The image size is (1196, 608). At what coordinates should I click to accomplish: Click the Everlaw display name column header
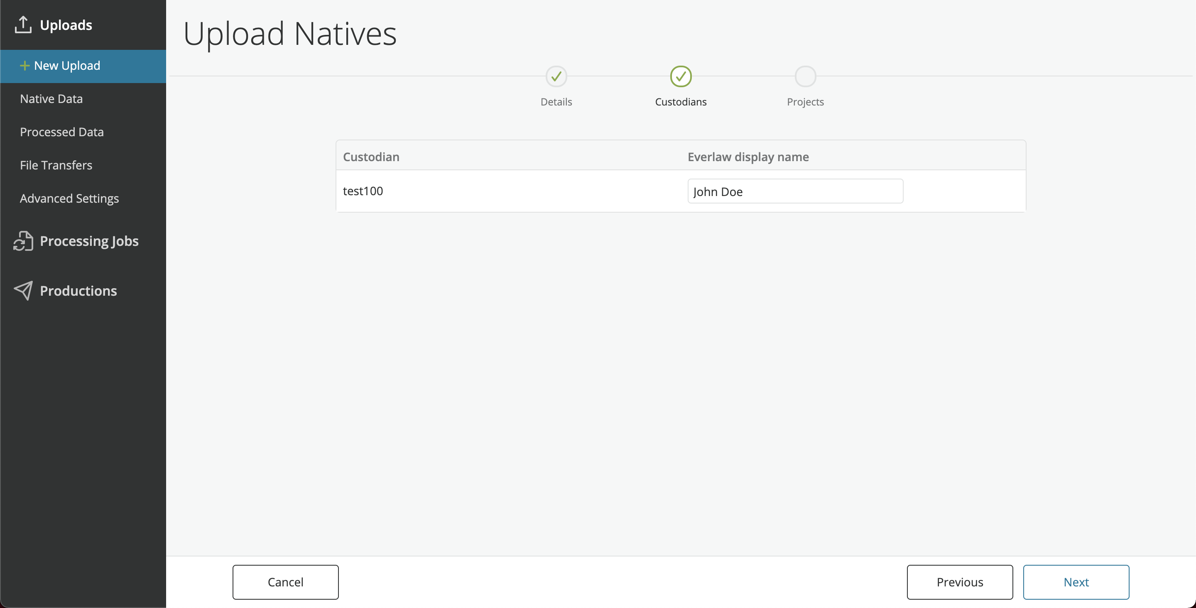click(x=748, y=157)
